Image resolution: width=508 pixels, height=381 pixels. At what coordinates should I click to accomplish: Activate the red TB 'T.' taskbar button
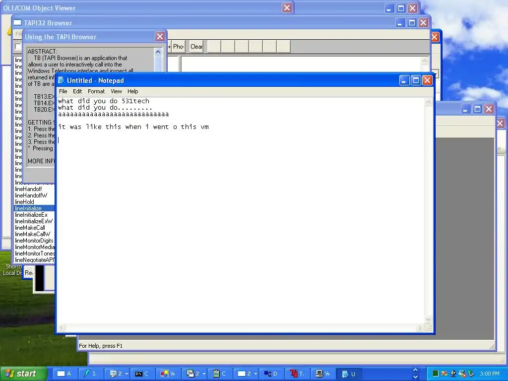[297, 374]
